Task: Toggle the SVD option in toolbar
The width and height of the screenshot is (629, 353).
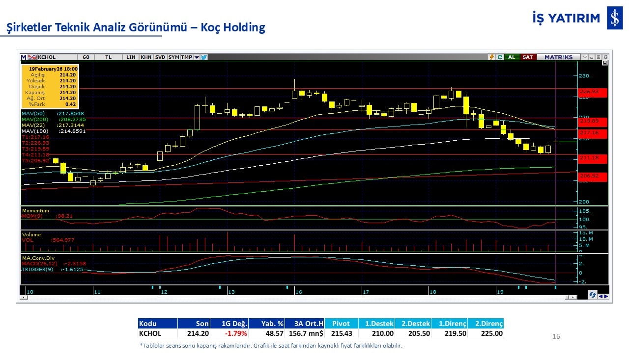Action: [x=160, y=57]
